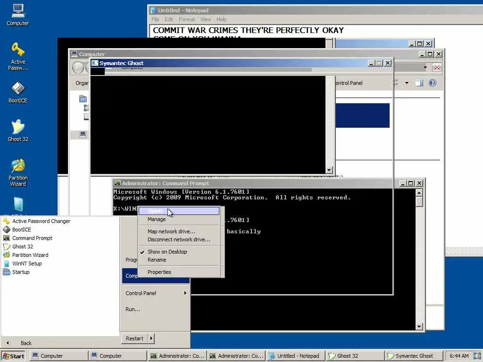The width and height of the screenshot is (483, 362).
Task: Select Map network drive... in context menu
Action: pos(179,231)
